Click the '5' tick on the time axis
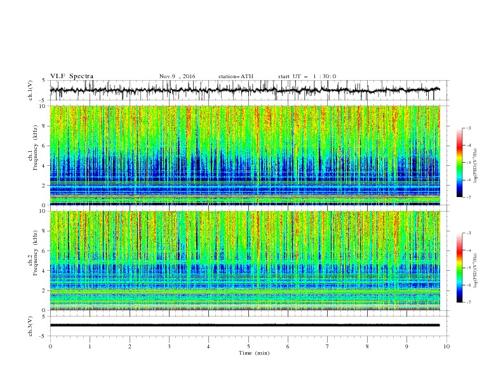This screenshot has width=503, height=389. point(248,346)
